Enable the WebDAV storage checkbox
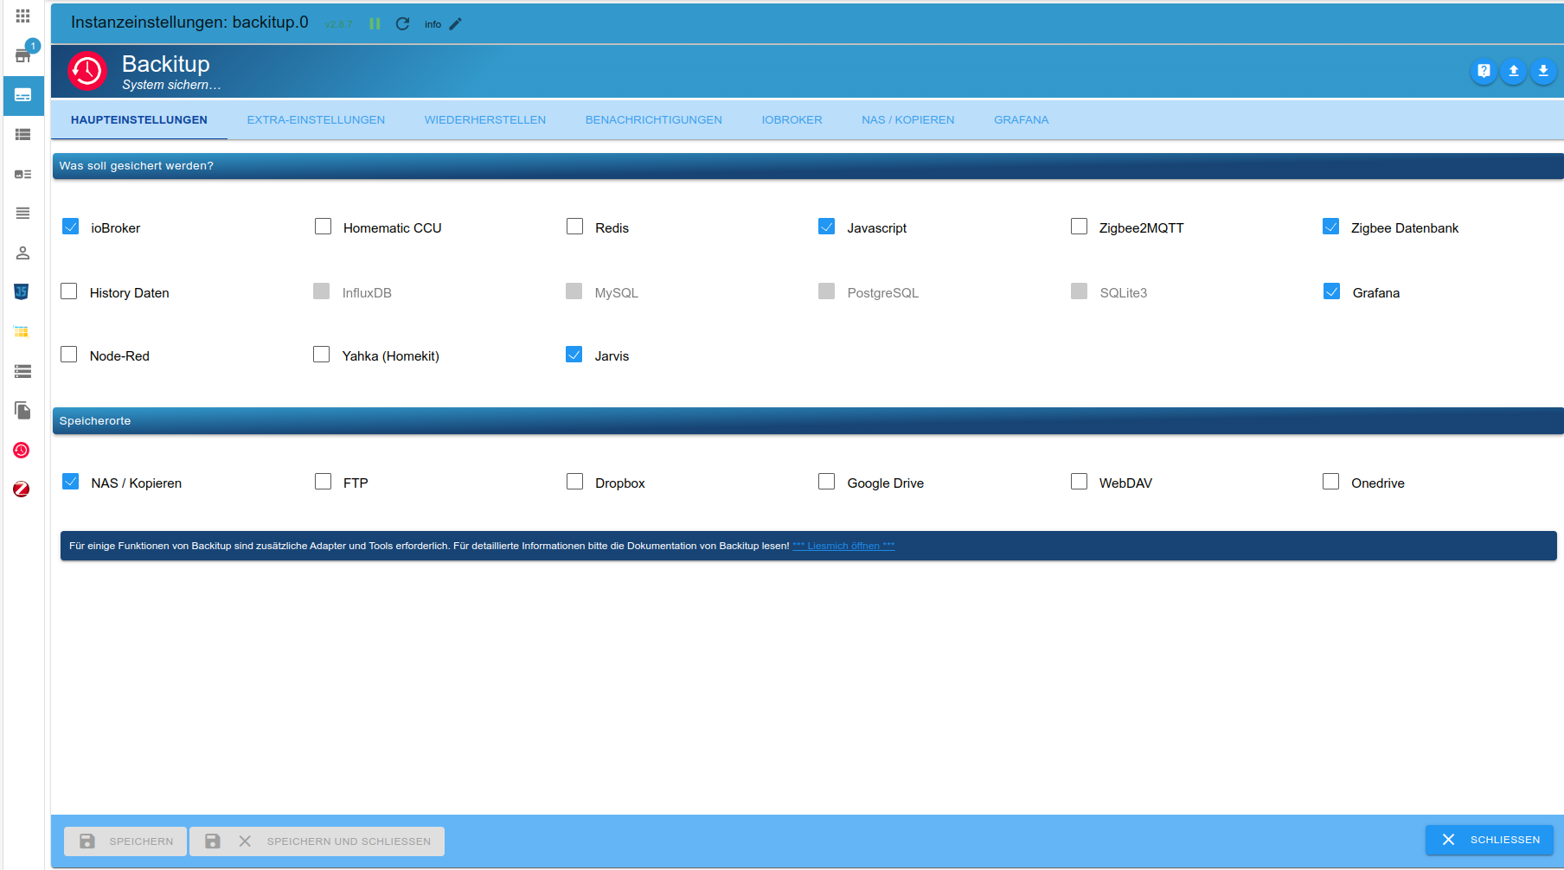 pos(1079,482)
